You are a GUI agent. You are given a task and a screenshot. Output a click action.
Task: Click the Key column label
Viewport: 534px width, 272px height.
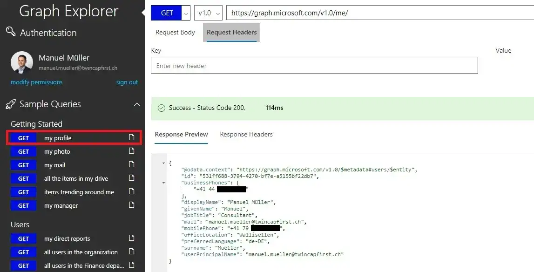(x=156, y=50)
